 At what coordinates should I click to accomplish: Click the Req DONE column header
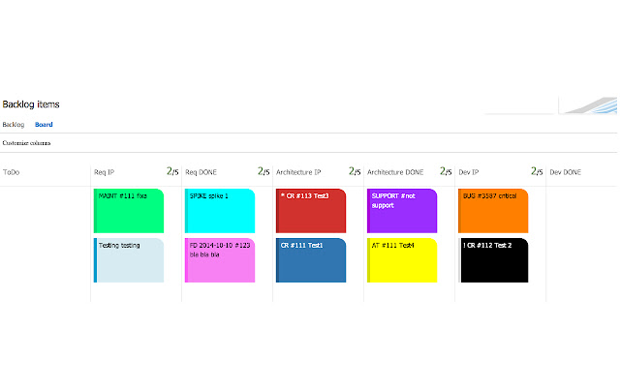pyautogui.click(x=201, y=172)
